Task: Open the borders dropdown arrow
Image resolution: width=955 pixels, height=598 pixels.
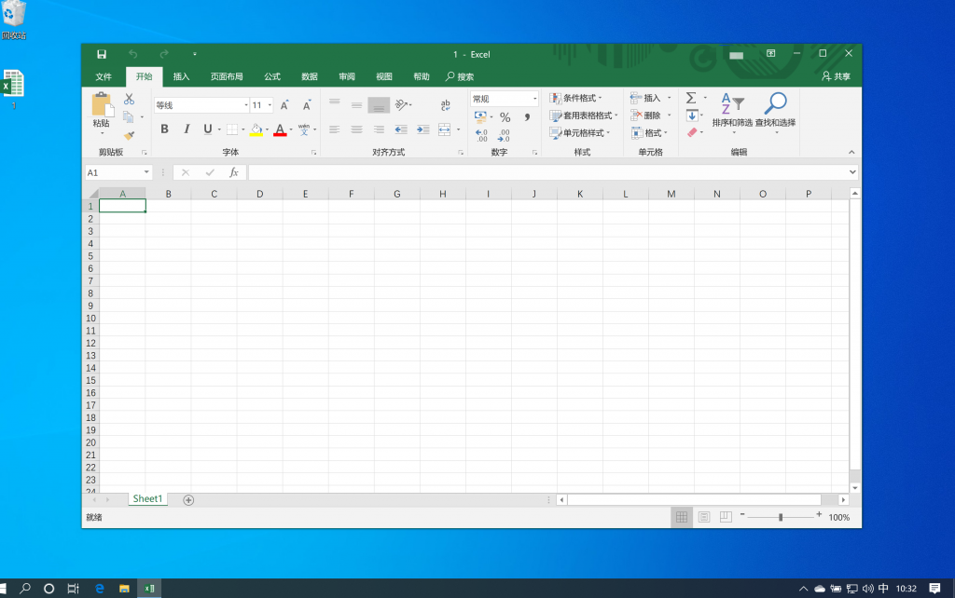Action: pos(243,129)
